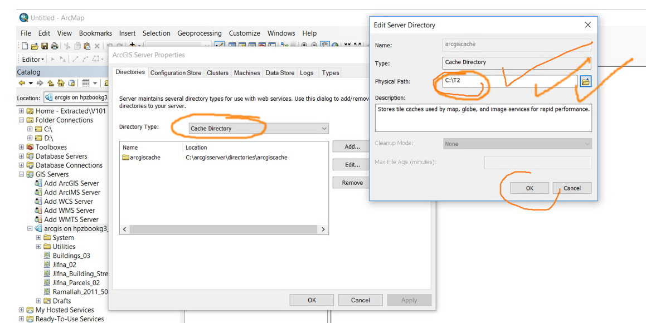Click the Fixed Zoom In arrows icon
The width and height of the screenshot is (646, 323).
347,44
